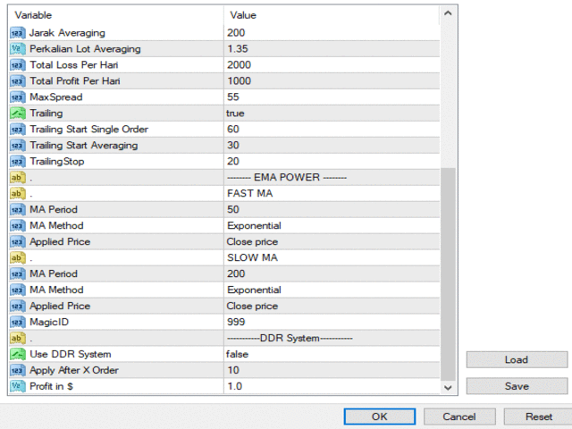
Task: Open the FAST MA Applied Price Close price dropdown
Action: click(332, 241)
